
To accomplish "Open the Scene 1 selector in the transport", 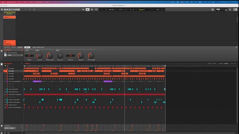I will 142,10.
